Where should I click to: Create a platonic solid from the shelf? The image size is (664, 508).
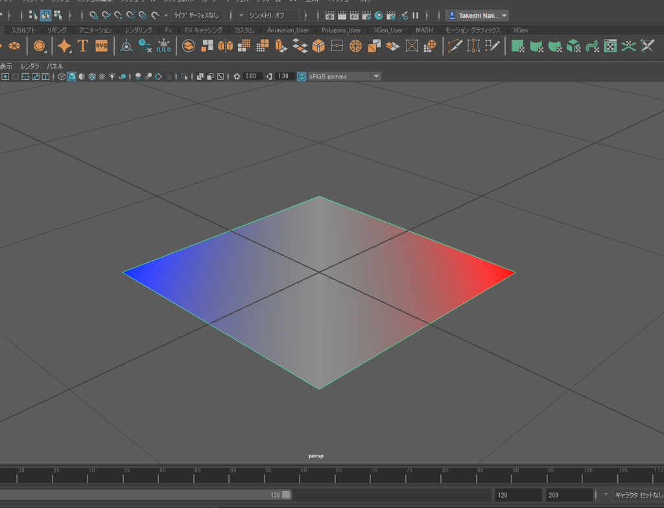39,46
